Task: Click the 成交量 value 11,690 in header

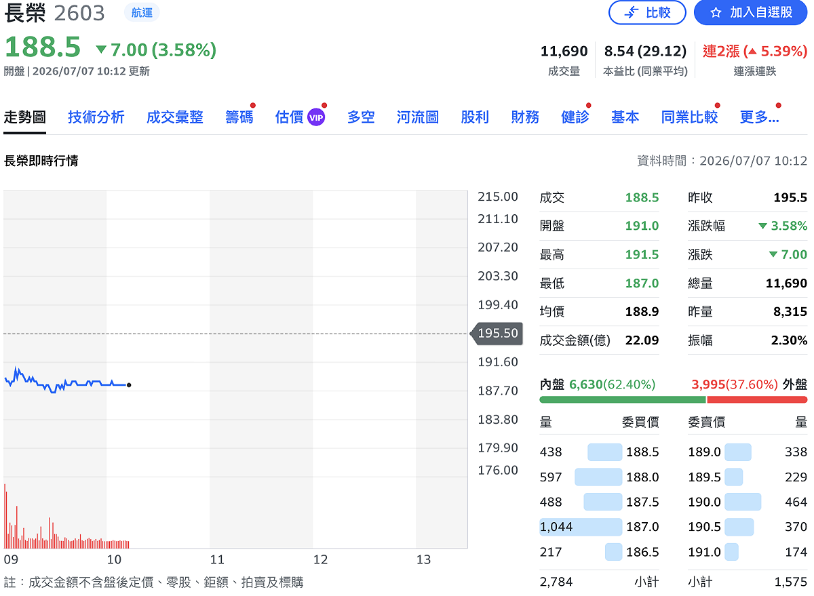Action: coord(564,51)
